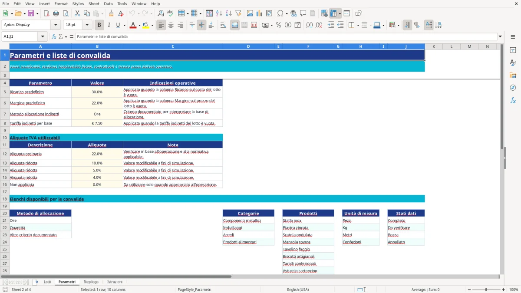Insert special character Omega icon
Screen dimensions: 521x293
[280, 13]
